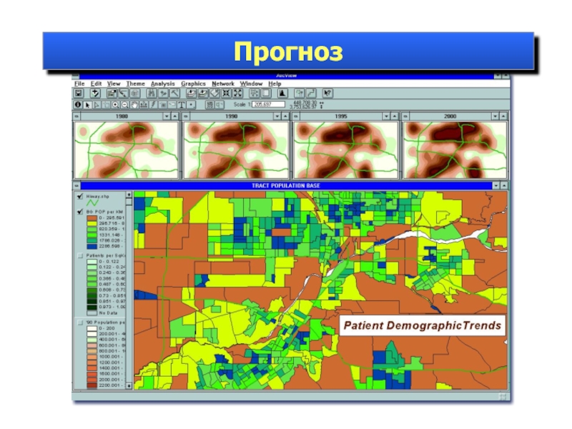Open the 2000 view control menu box
This screenshot has height=429, width=572.
[405, 117]
